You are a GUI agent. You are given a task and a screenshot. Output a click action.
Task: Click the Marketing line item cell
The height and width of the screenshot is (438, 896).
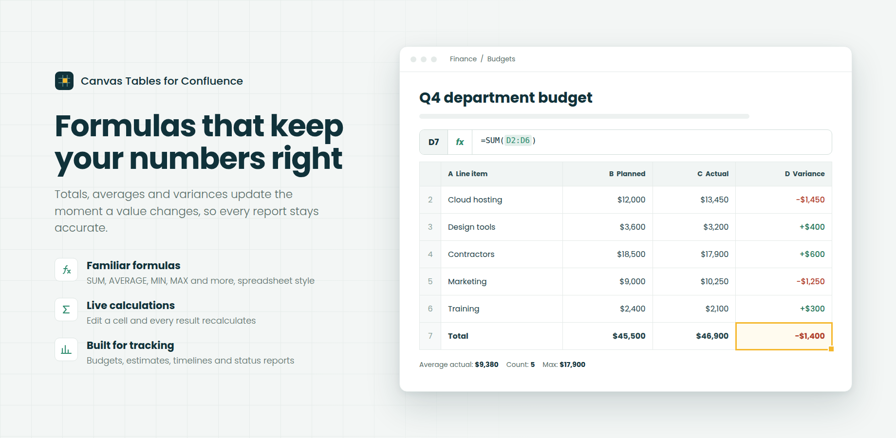tap(502, 281)
